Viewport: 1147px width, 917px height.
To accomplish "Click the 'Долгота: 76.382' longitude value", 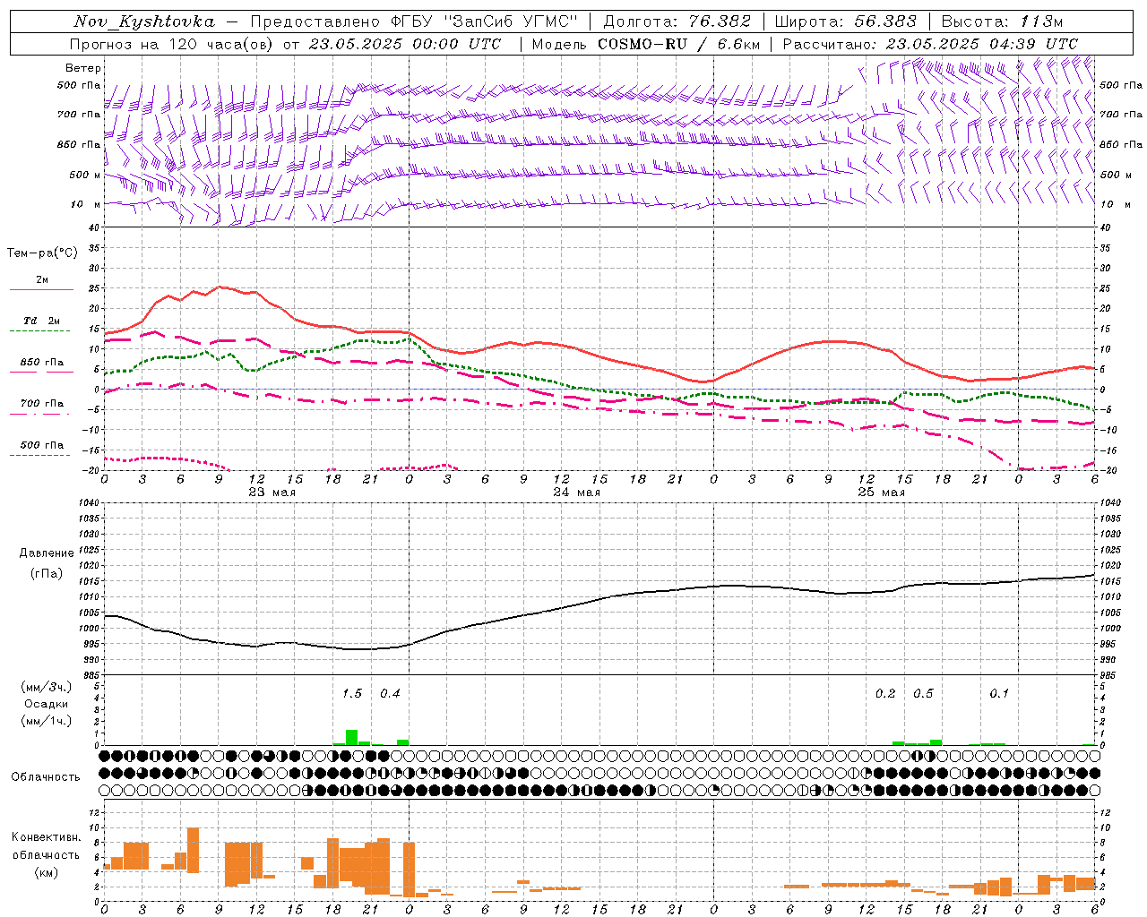I will (x=677, y=21).
